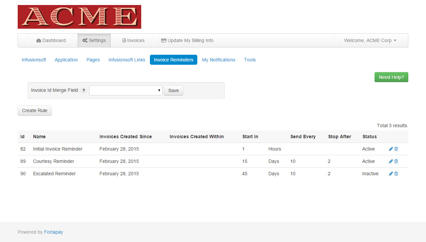The height and width of the screenshot is (242, 426).
Task: Delete the Escalated Reminder rule
Action: click(x=396, y=174)
